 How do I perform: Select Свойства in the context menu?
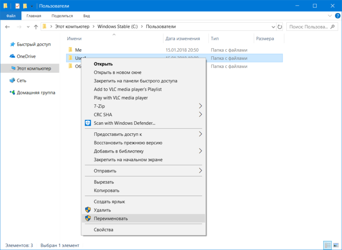pyautogui.click(x=103, y=229)
